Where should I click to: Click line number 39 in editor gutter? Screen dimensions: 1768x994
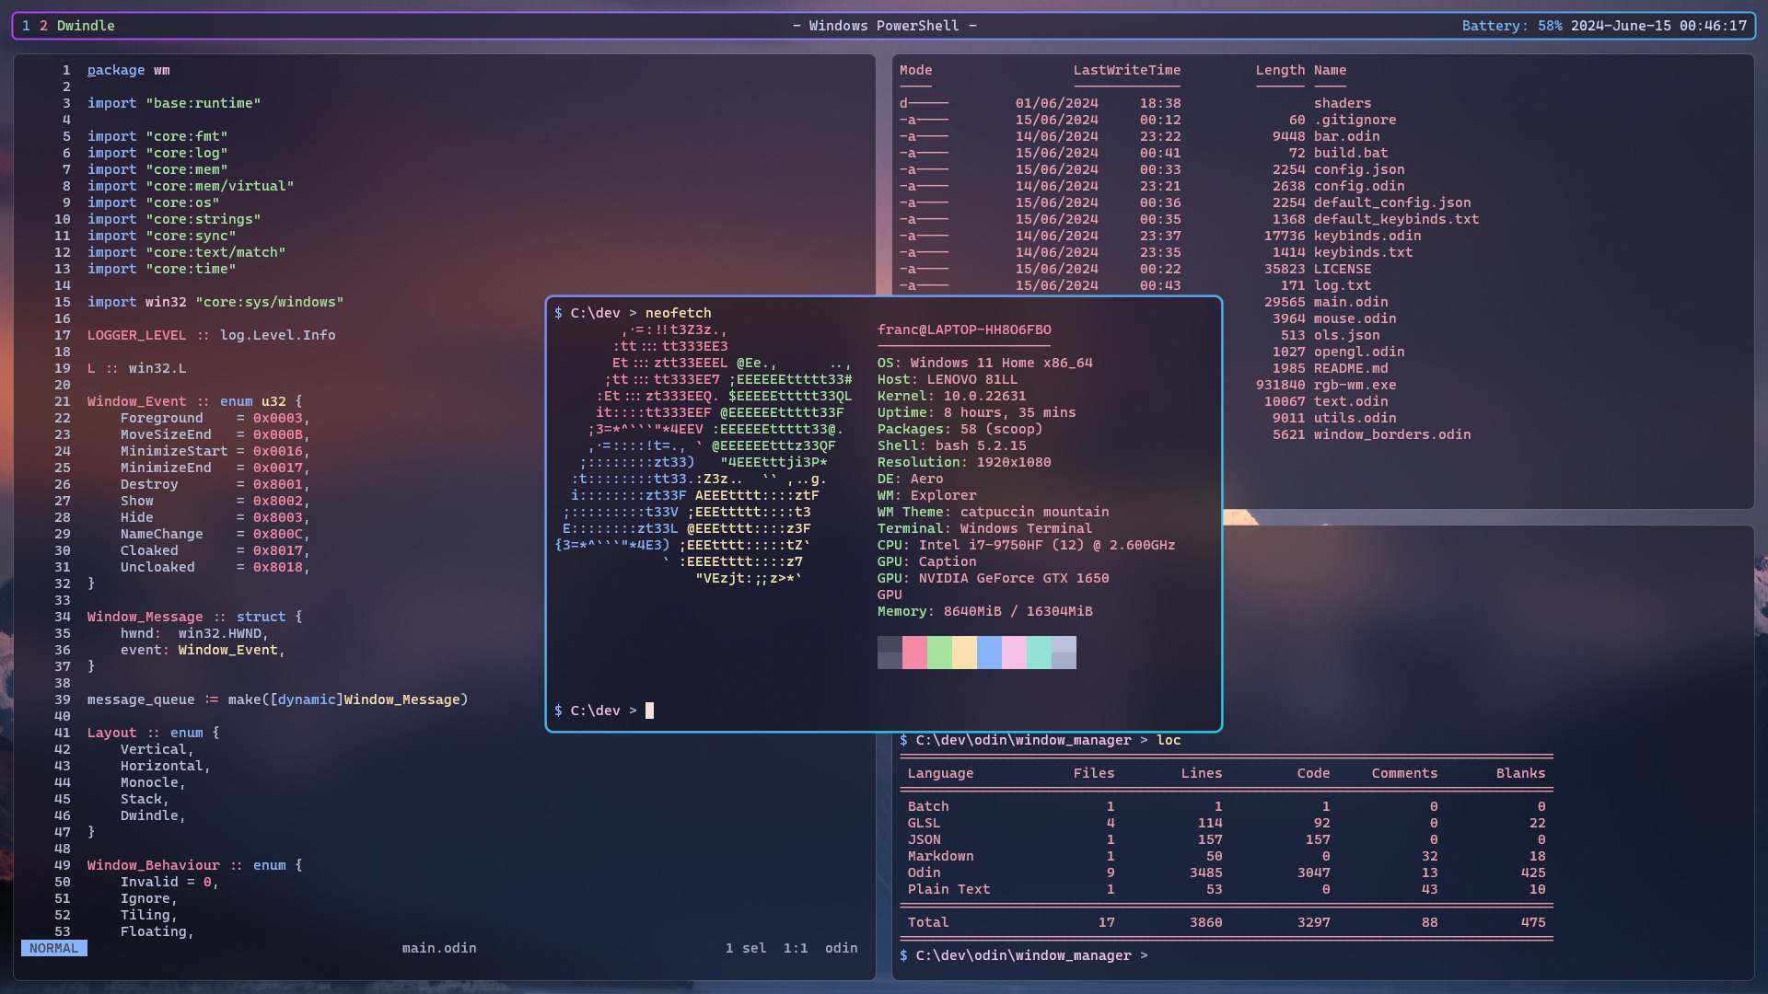point(62,699)
